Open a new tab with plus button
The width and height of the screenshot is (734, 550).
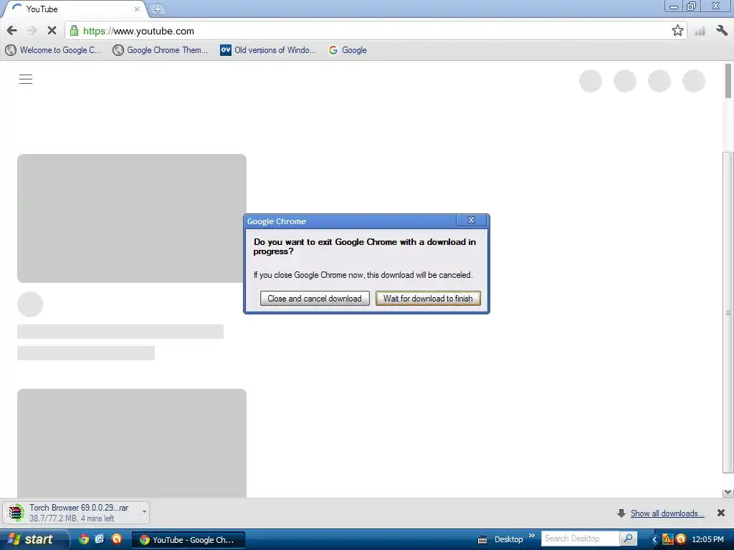point(158,9)
